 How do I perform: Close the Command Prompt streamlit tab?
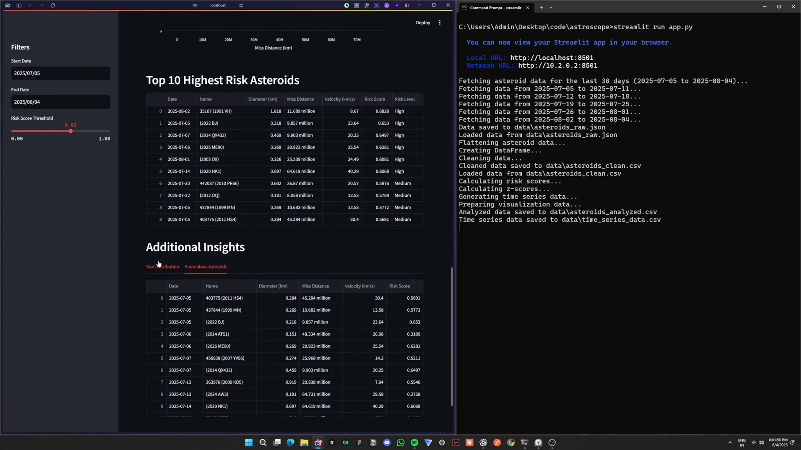(527, 8)
